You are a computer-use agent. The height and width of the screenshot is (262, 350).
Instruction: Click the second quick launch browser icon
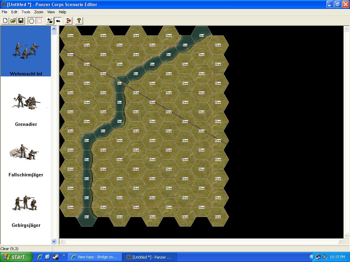click(x=48, y=257)
